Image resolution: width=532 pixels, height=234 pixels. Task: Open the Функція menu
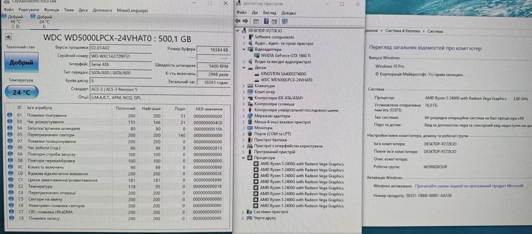click(x=52, y=10)
